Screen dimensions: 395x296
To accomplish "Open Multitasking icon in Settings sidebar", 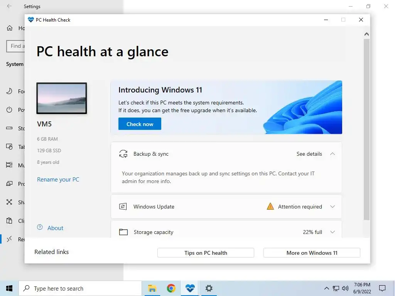I will coord(9,165).
